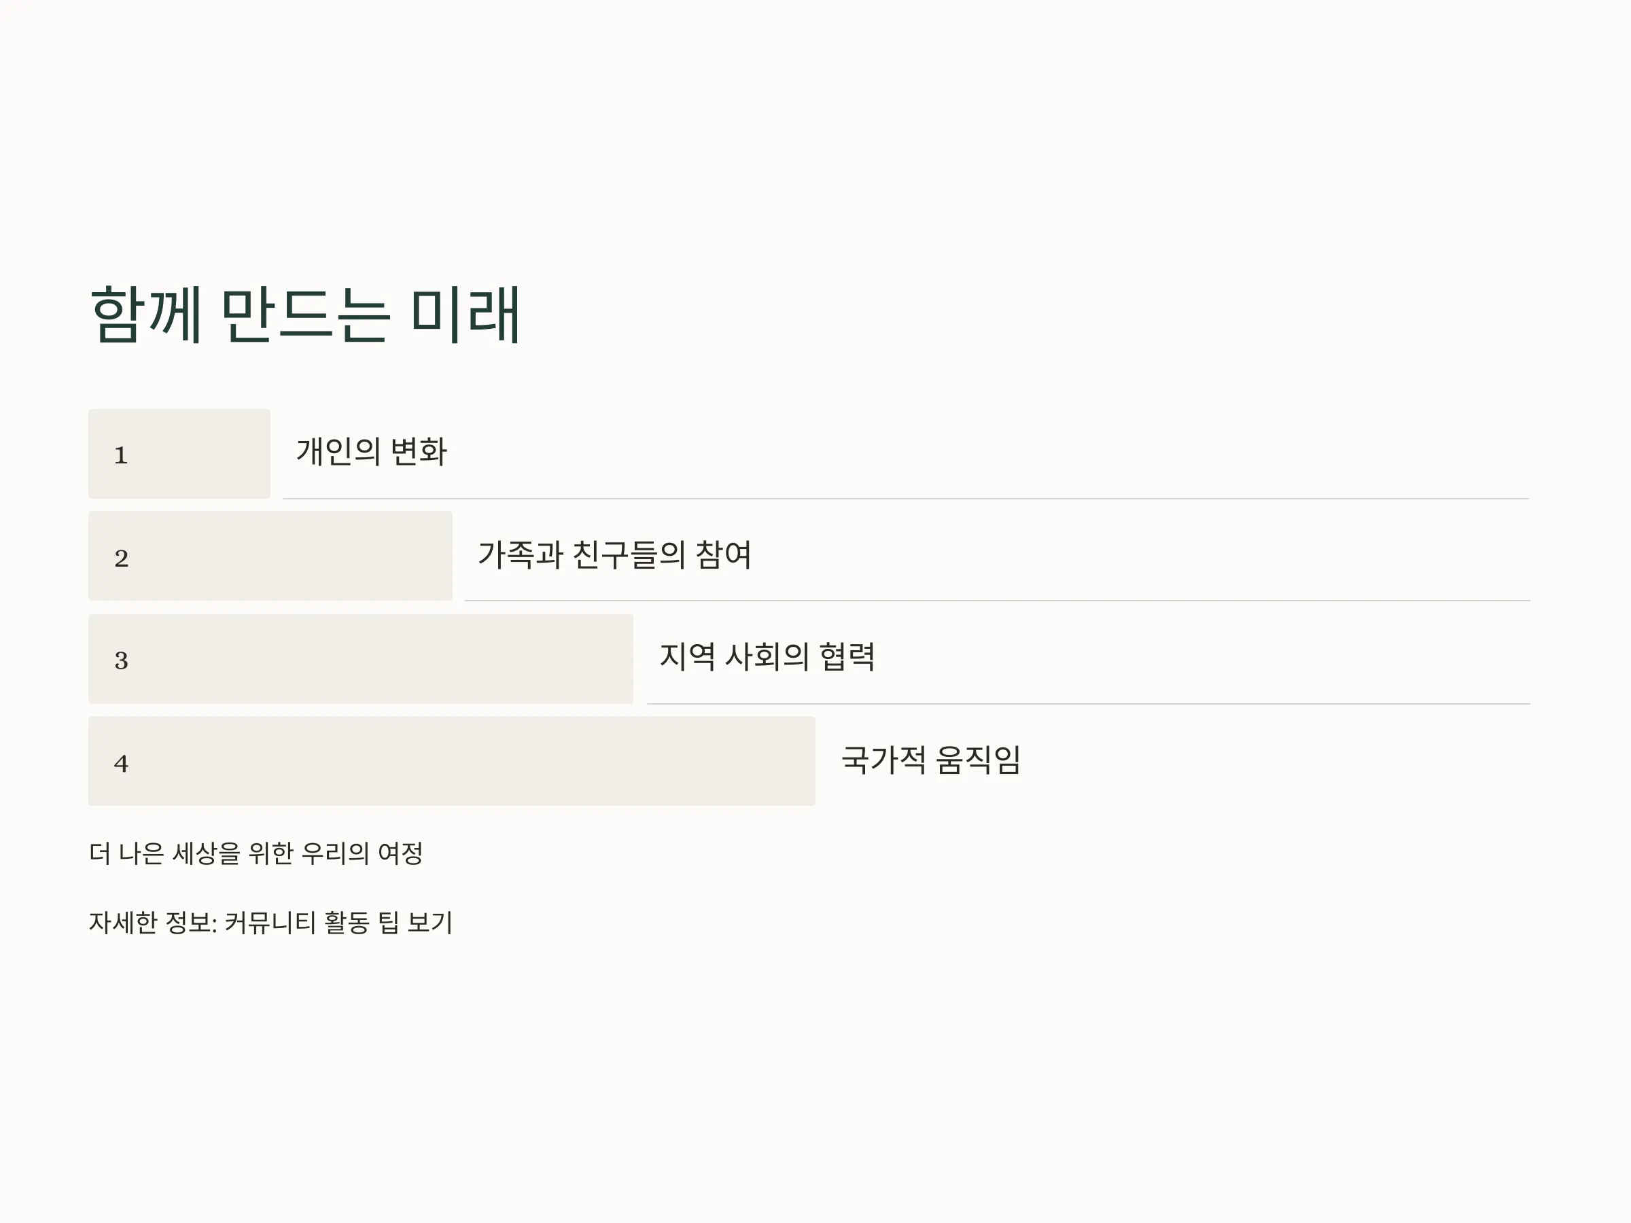Click the 자세한 정보: label text
1631x1223 pixels.
point(153,922)
